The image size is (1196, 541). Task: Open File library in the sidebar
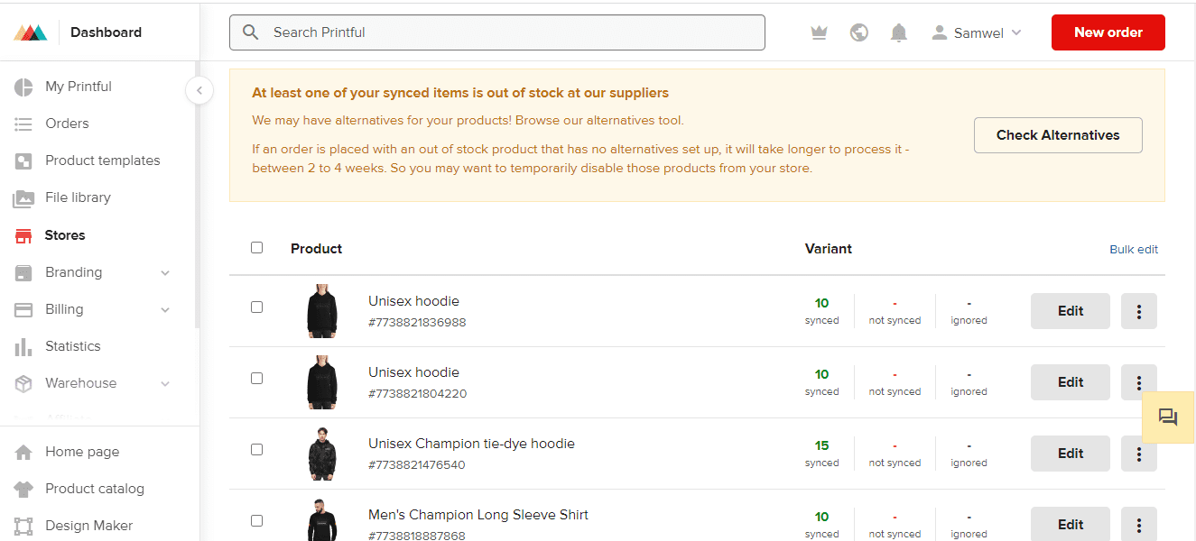point(78,197)
